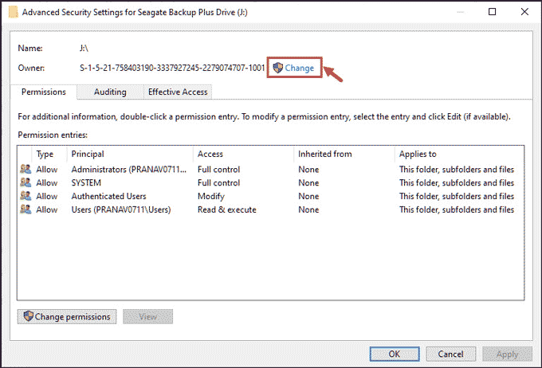Select the SYSTEM entry group icon
The image size is (542, 368).
26,182
